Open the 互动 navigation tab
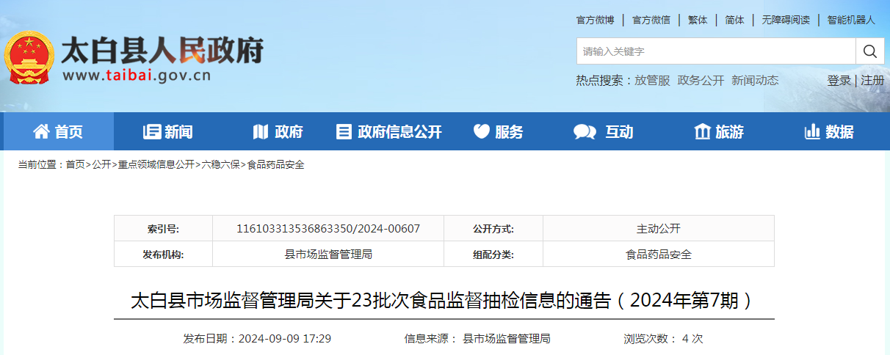 tap(609, 131)
